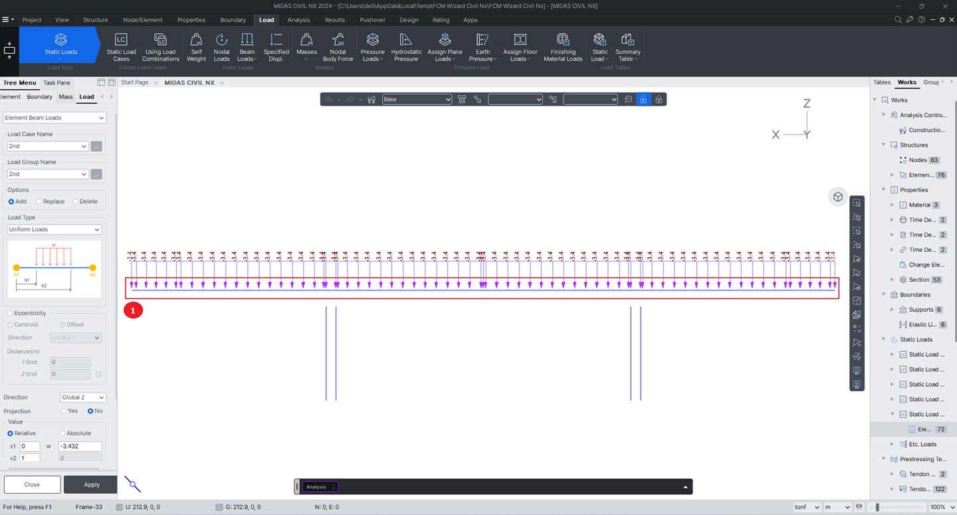
Task: Open Element Beam Loads dropdown
Action: (x=54, y=118)
